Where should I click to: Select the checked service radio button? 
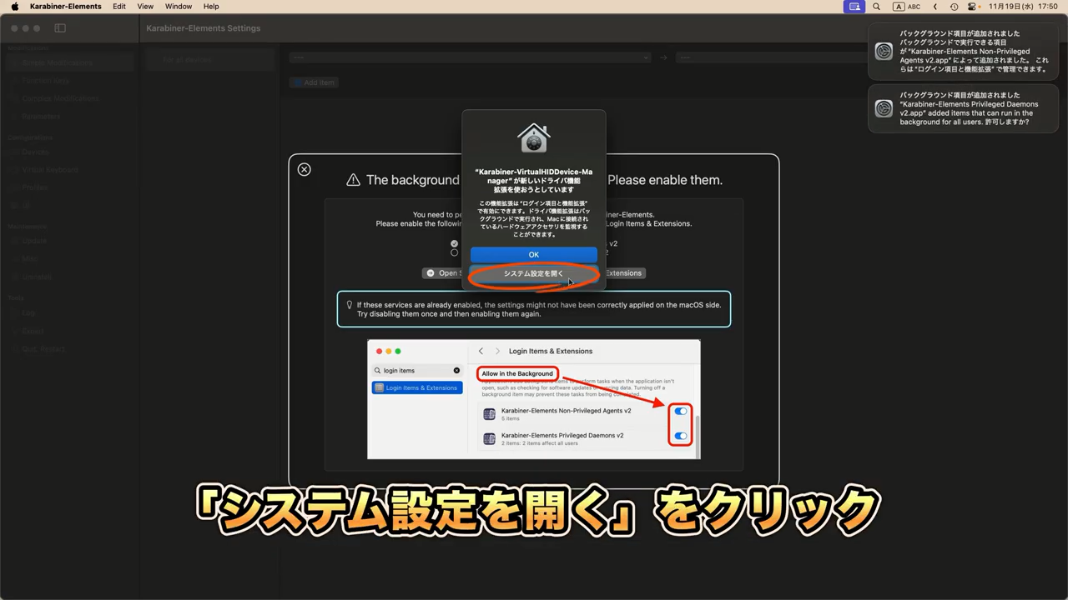(x=455, y=244)
